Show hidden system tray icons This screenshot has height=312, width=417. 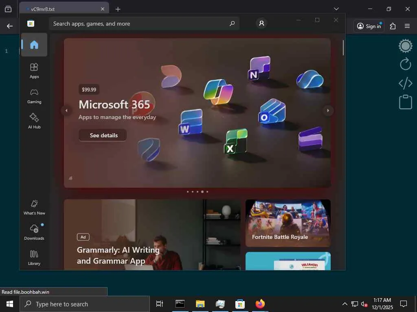point(345,304)
